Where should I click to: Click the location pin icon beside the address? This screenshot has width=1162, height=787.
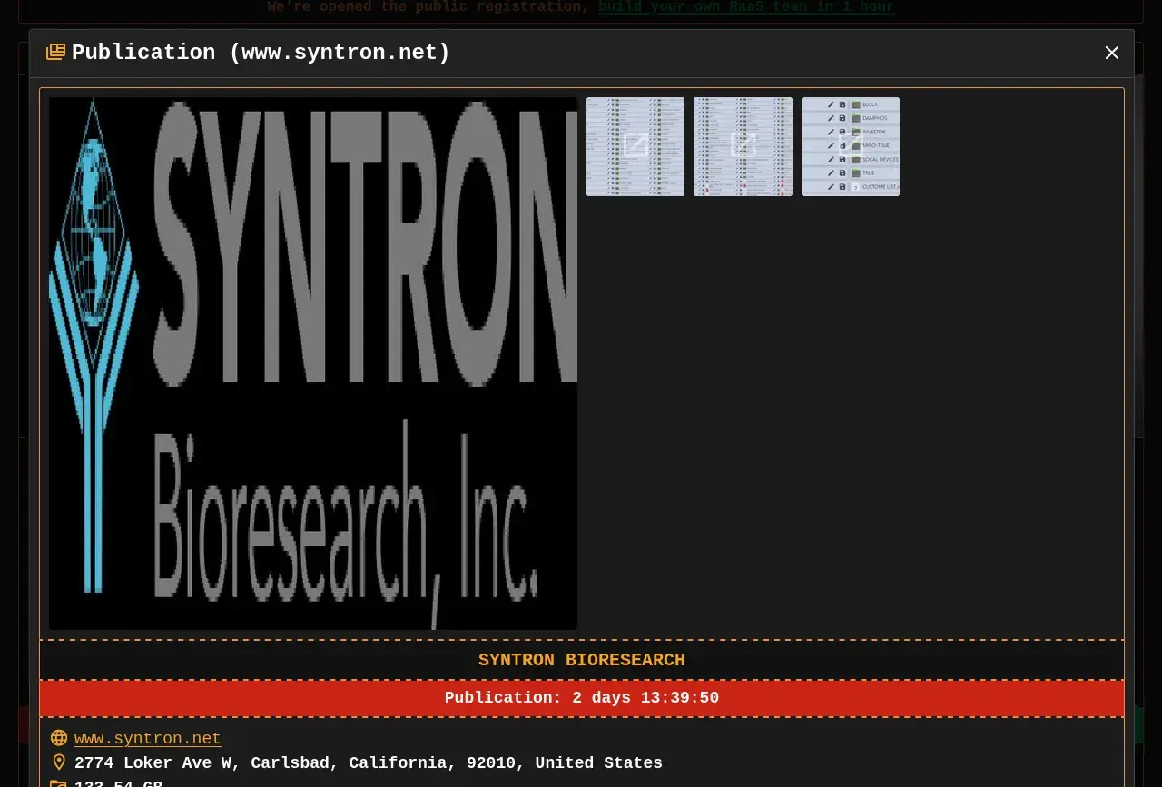59,762
